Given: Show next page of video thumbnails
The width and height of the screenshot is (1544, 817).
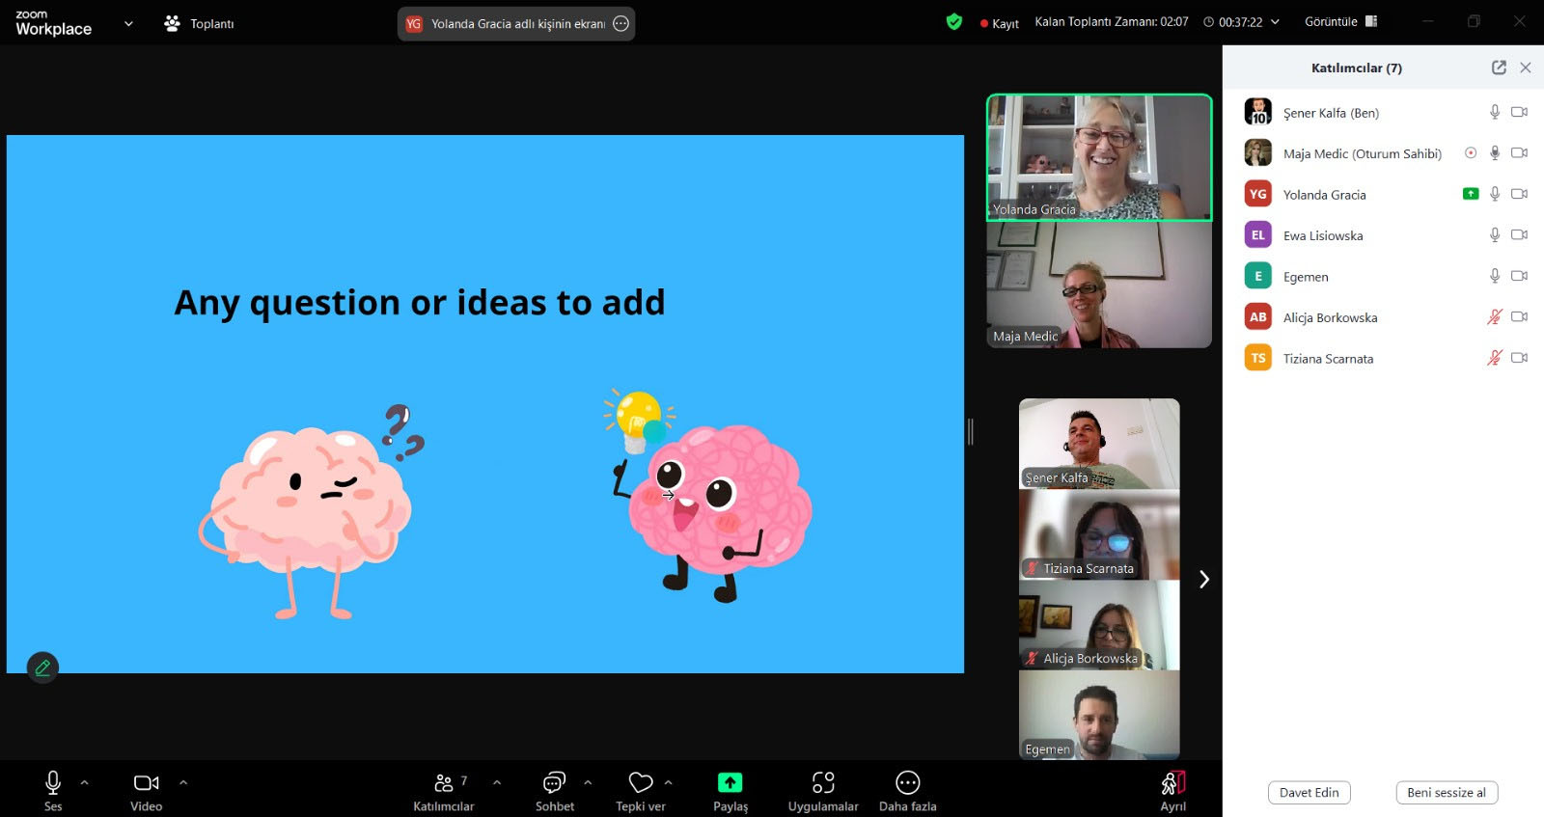Looking at the screenshot, I should [x=1203, y=579].
